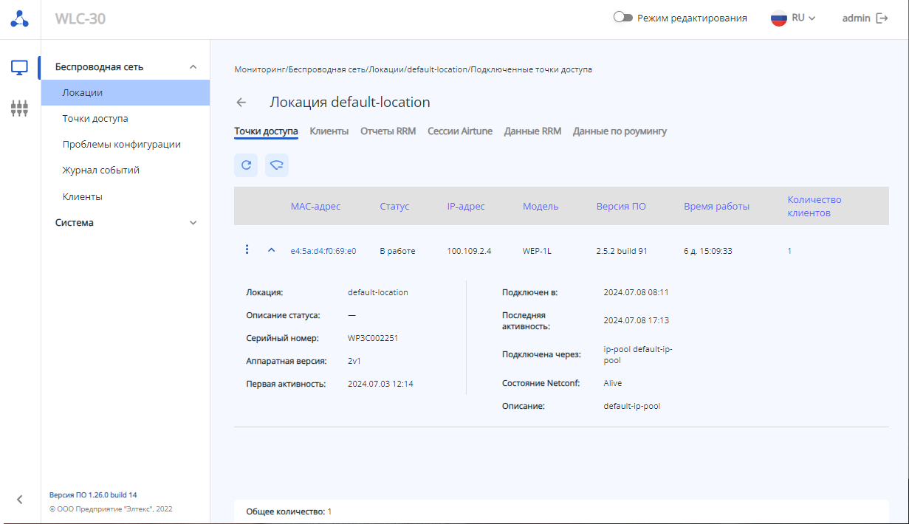Viewport: 909px width, 524px height.
Task: Open the monitoring section monitor icon
Action: [20, 68]
